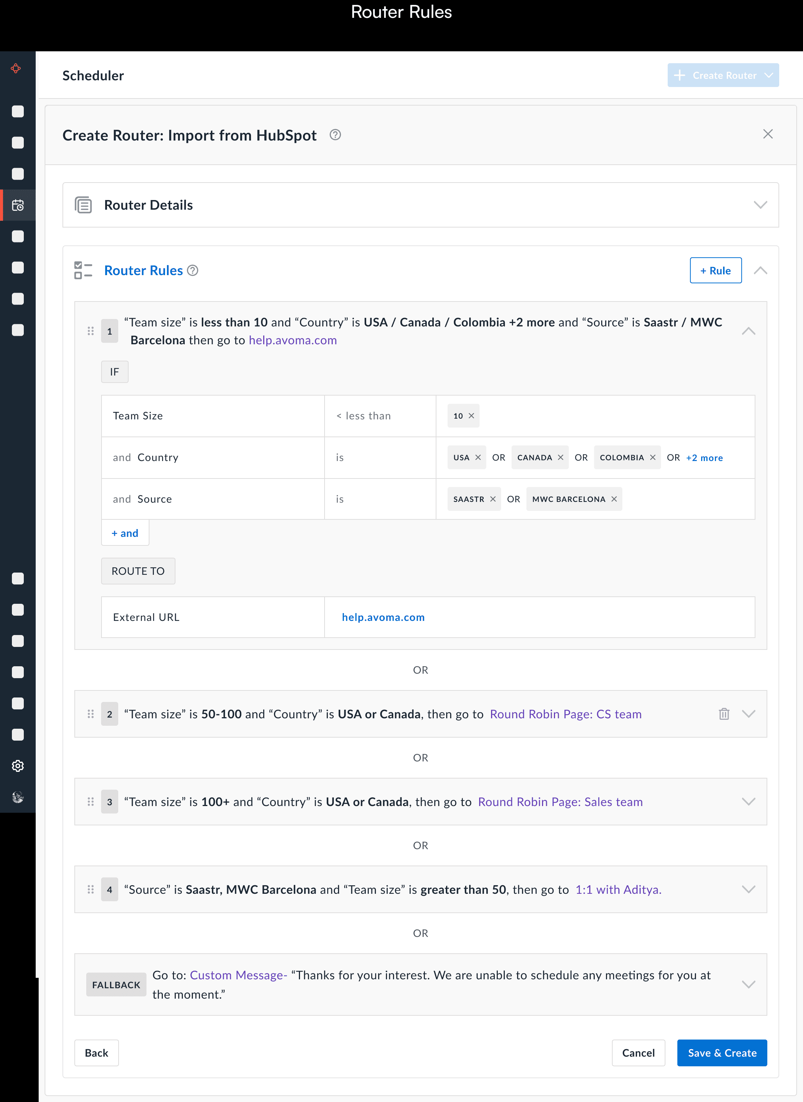Screen dimensions: 803x1102
Task: Click the Avoma logo icon
Action: (16, 68)
